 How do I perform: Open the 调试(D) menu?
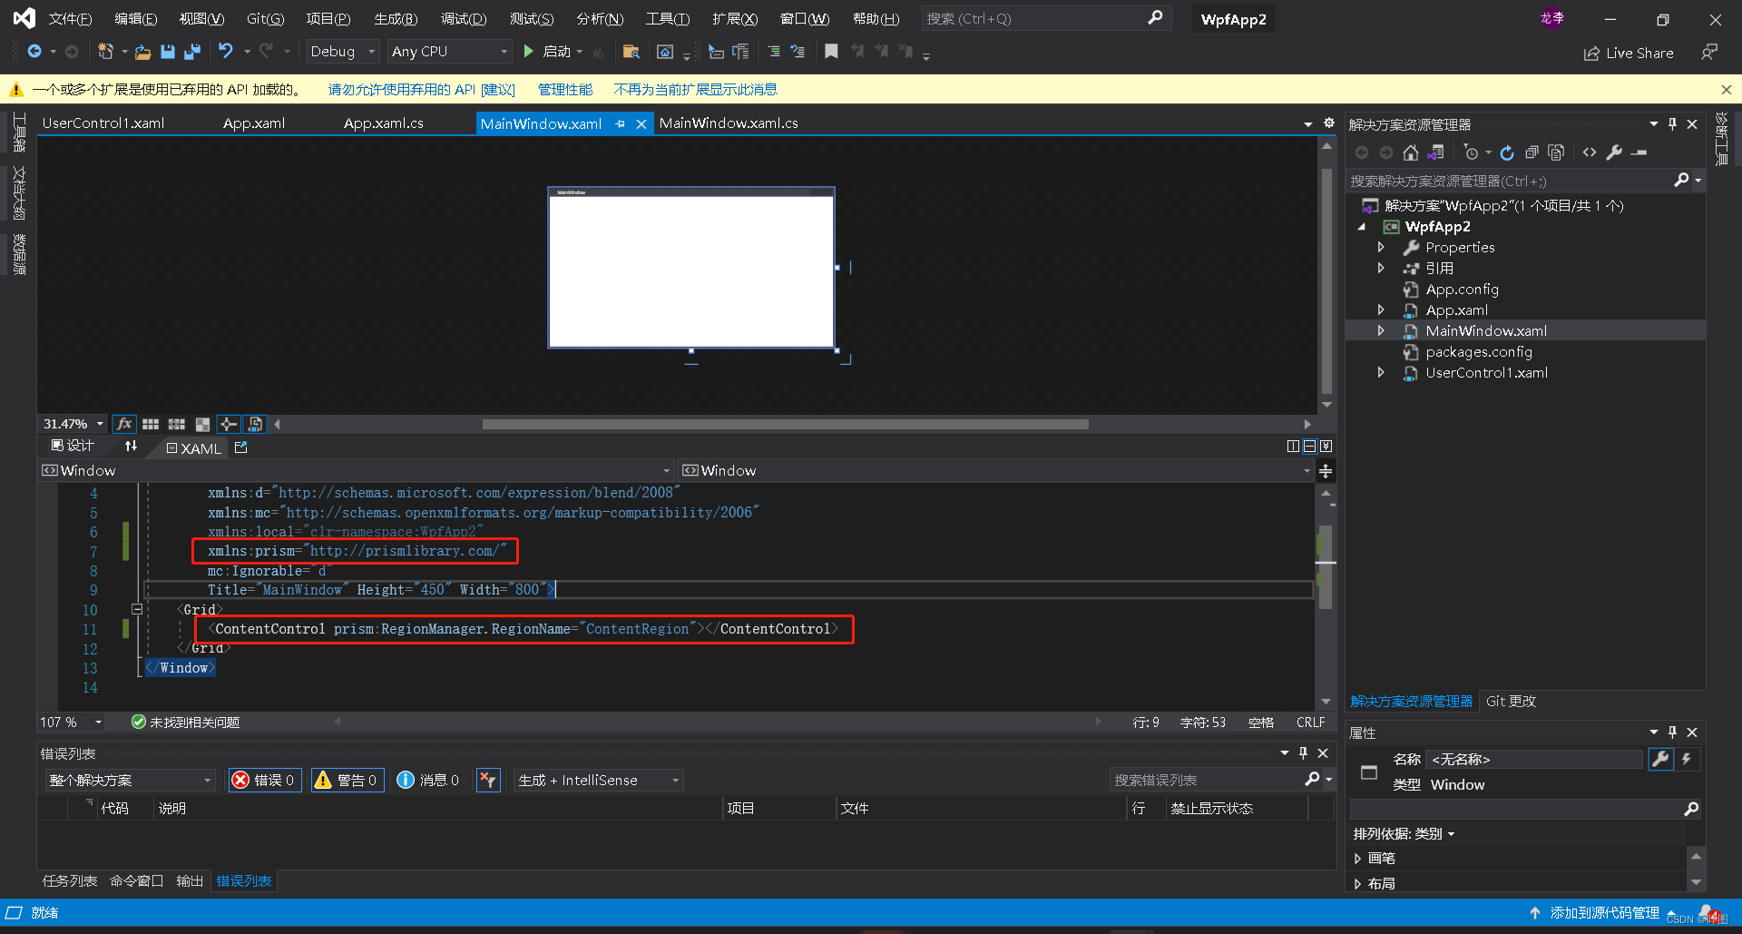click(x=464, y=18)
